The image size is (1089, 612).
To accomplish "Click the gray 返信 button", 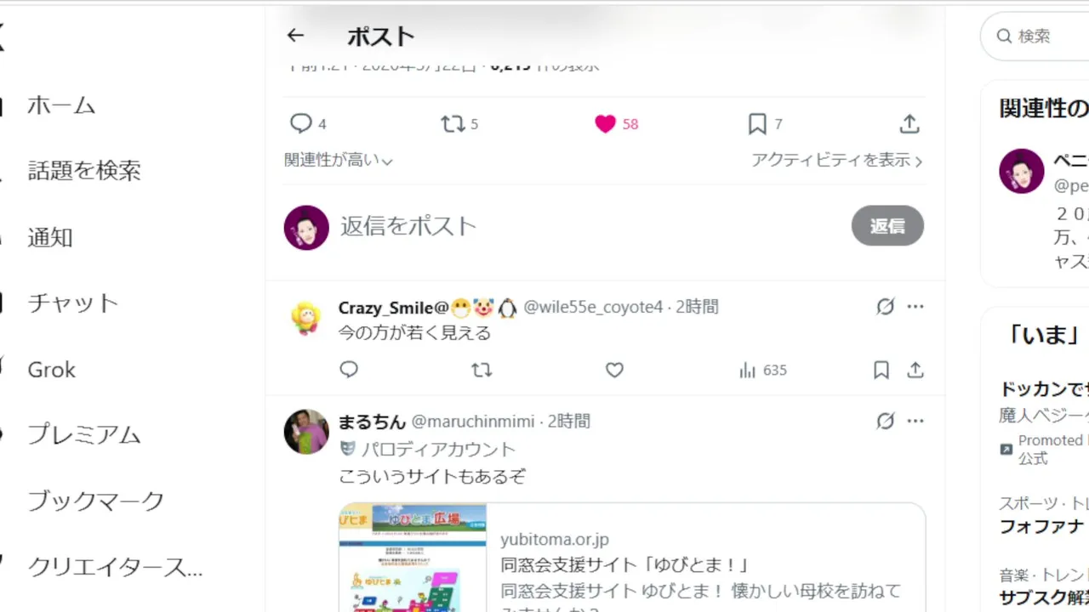I will pyautogui.click(x=887, y=226).
